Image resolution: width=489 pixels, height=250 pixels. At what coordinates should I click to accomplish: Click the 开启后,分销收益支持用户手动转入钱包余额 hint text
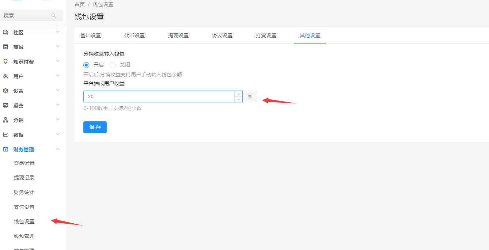133,75
